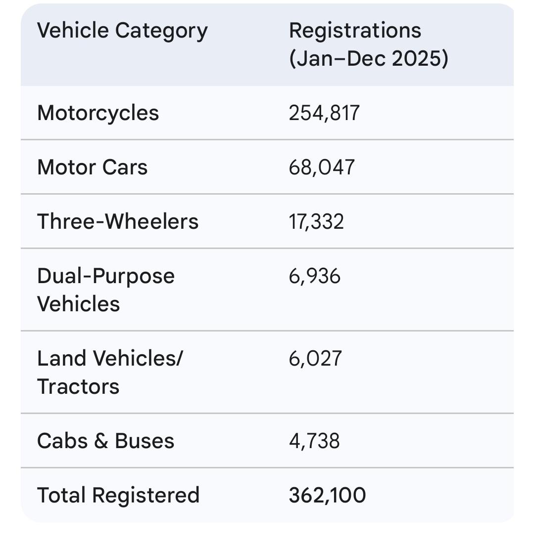Image resolution: width=534 pixels, height=541 pixels.
Task: Click the 'Land Vehicles/' text line
Action: click(x=110, y=358)
